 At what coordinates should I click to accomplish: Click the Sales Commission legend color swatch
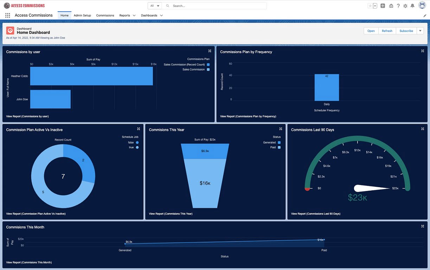pyautogui.click(x=208, y=70)
